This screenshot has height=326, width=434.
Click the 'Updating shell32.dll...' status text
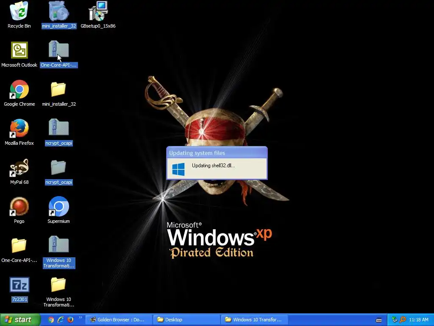[213, 166]
